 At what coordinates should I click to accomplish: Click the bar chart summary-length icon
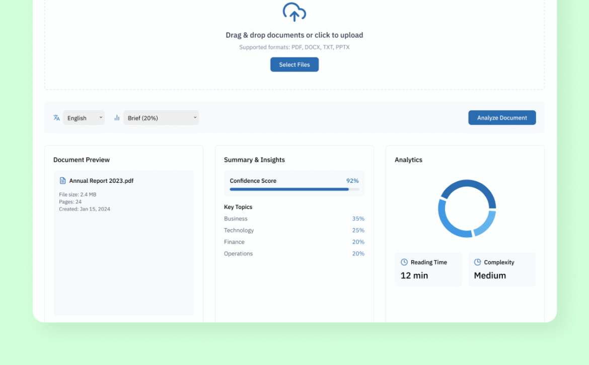[117, 118]
